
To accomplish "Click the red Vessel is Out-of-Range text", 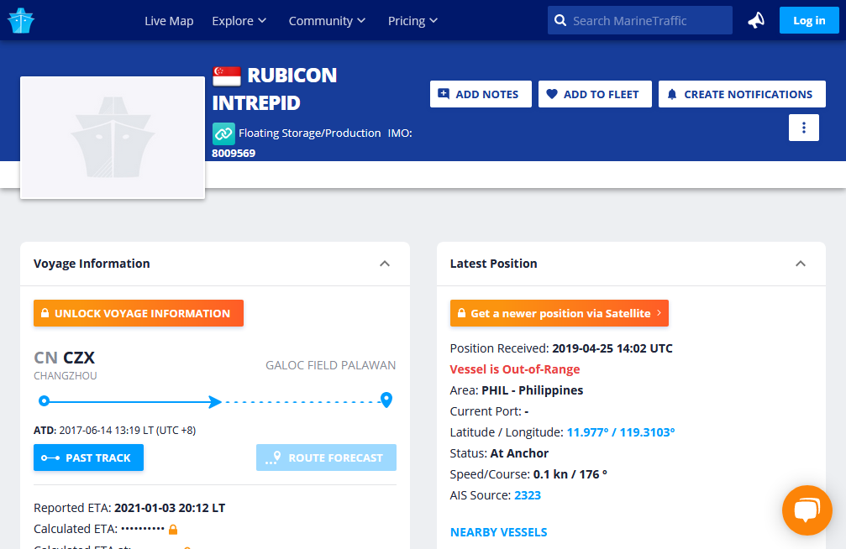I will click(515, 369).
